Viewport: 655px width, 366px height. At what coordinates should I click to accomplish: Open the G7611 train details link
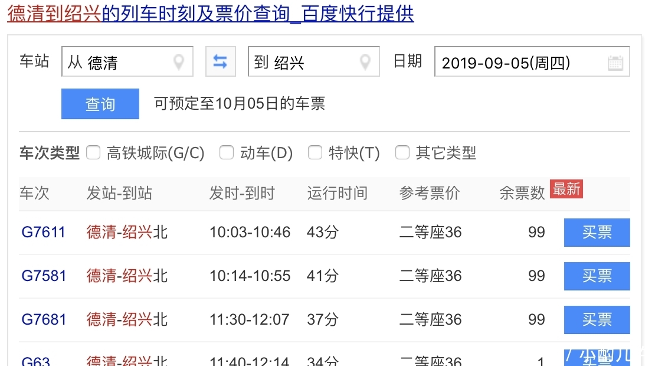coord(43,233)
